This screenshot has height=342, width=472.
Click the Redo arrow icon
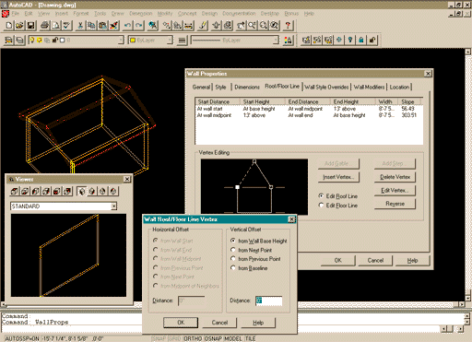point(139,25)
